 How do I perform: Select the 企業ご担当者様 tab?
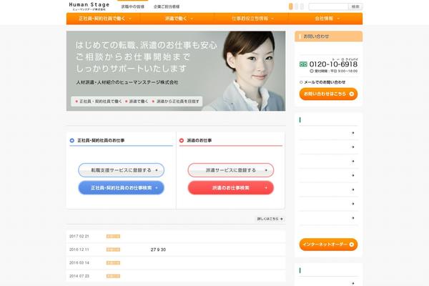pyautogui.click(x=167, y=6)
